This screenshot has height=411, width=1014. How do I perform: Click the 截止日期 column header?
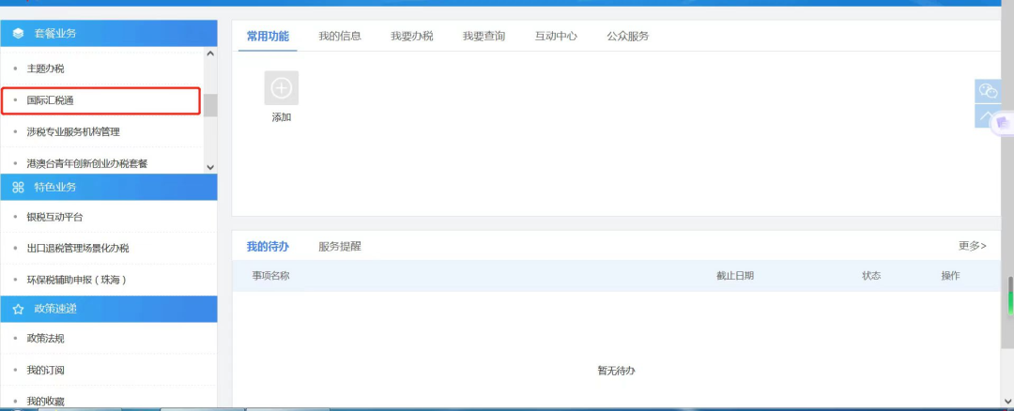pos(734,276)
